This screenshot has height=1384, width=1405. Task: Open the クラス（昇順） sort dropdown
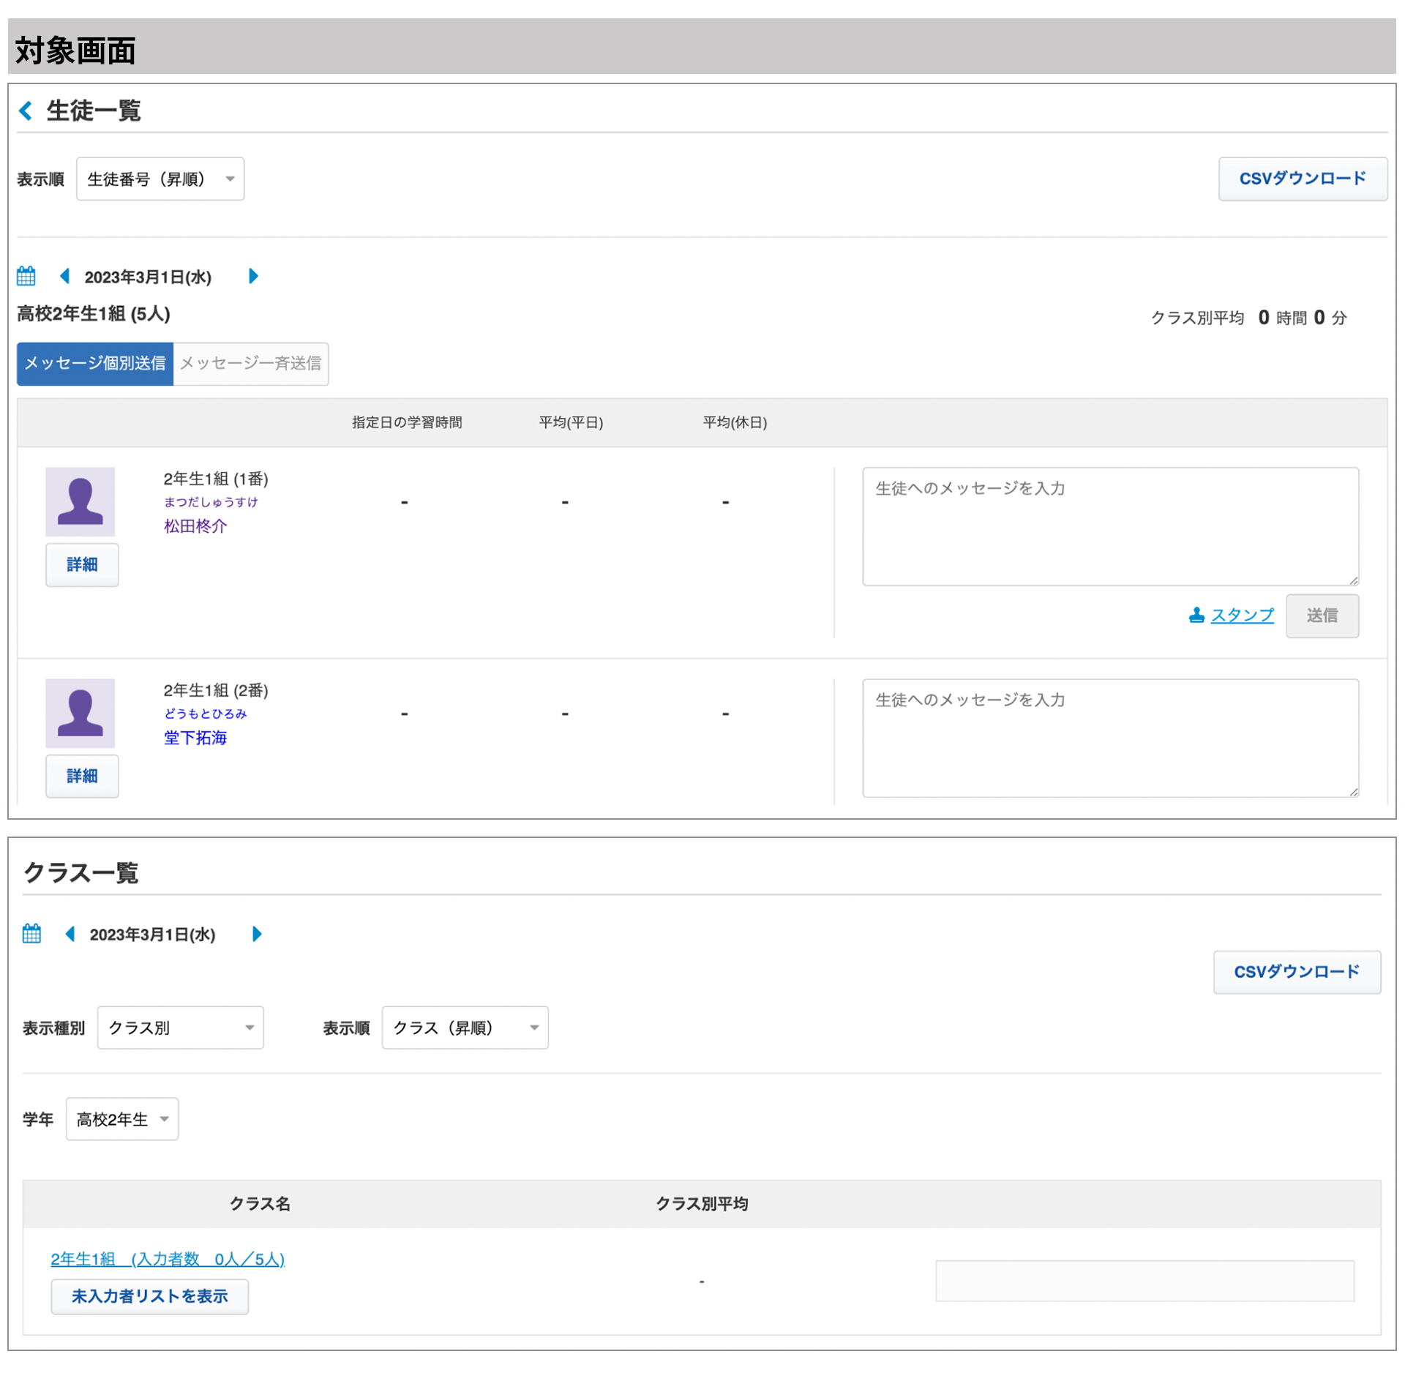point(465,1028)
